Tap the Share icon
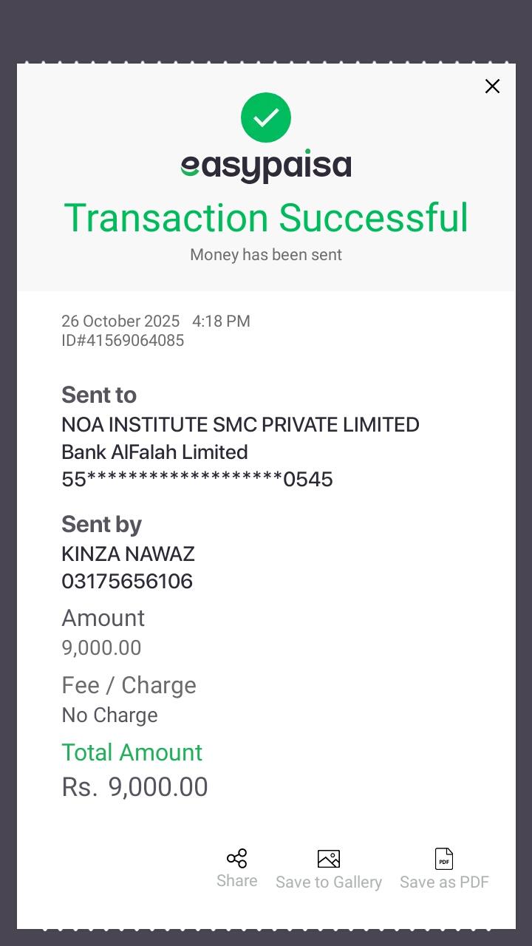Viewport: 532px width, 946px height. (x=236, y=858)
